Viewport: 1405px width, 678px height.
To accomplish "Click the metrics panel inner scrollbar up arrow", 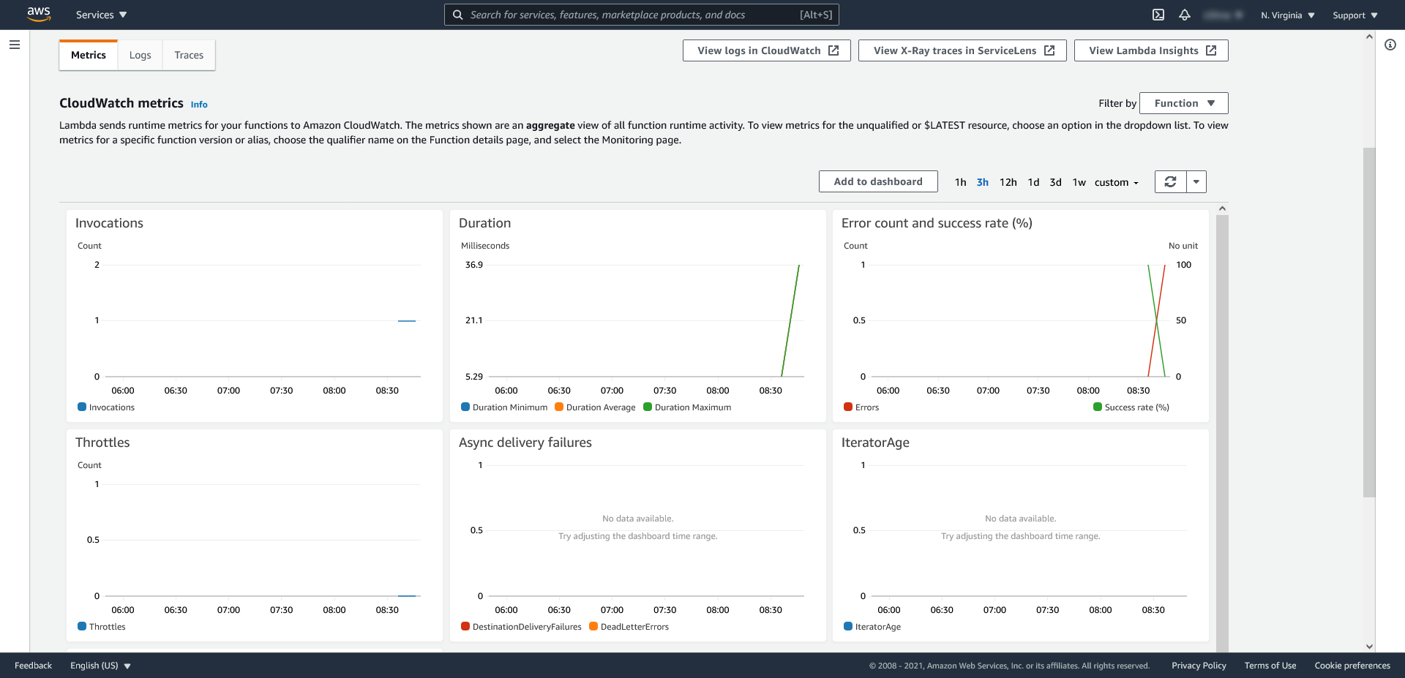I will (x=1222, y=209).
